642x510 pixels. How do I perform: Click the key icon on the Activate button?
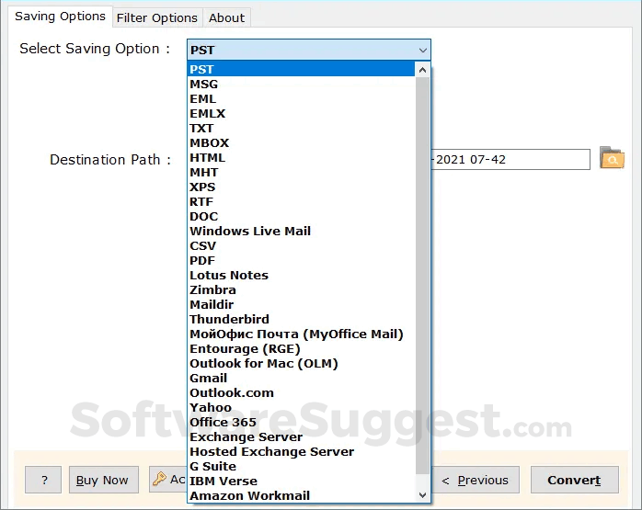tap(159, 479)
